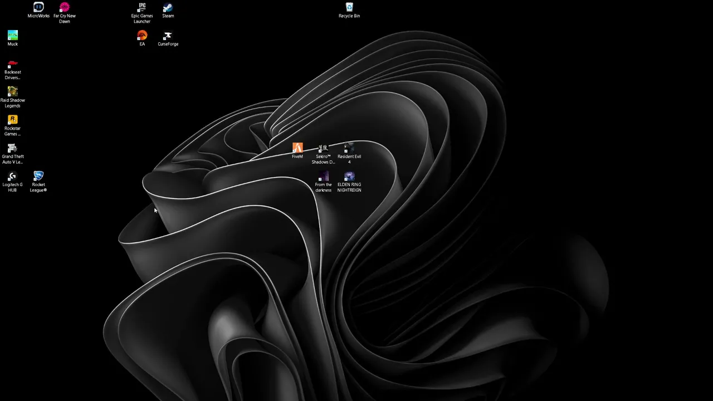Click the Grand Theft Auto V icon
Viewport: 713px width, 401px height.
[13, 154]
